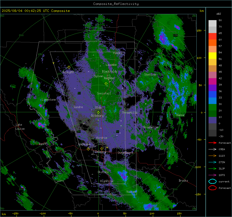This screenshot has height=217, width=232.
Task: Click the 'Sundre' map label
Action: (78, 107)
